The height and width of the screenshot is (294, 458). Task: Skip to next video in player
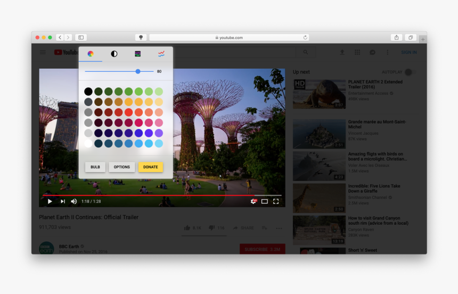[x=62, y=201]
